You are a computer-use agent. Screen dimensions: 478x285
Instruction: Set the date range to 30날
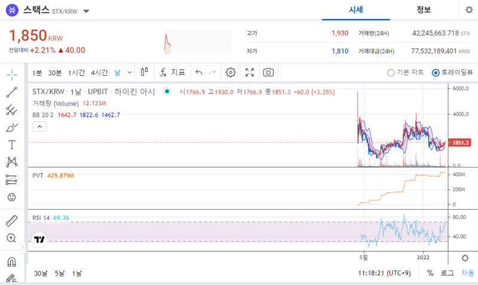coord(41,273)
